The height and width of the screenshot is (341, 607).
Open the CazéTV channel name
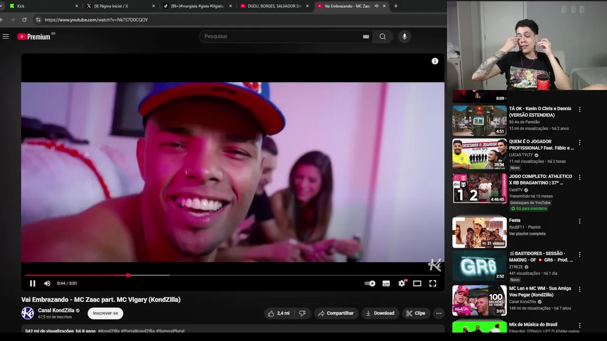[515, 190]
